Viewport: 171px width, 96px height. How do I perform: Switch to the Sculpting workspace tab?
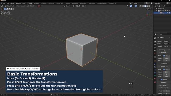point(44,3)
